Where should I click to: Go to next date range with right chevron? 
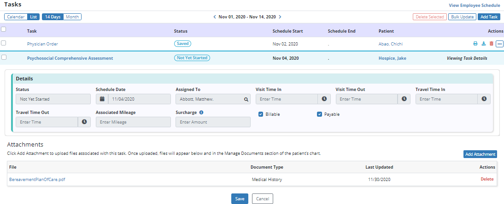[280, 17]
